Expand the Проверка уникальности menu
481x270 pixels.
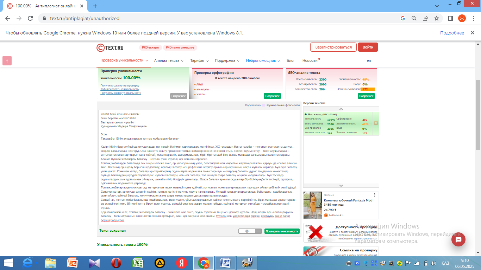click(x=124, y=60)
